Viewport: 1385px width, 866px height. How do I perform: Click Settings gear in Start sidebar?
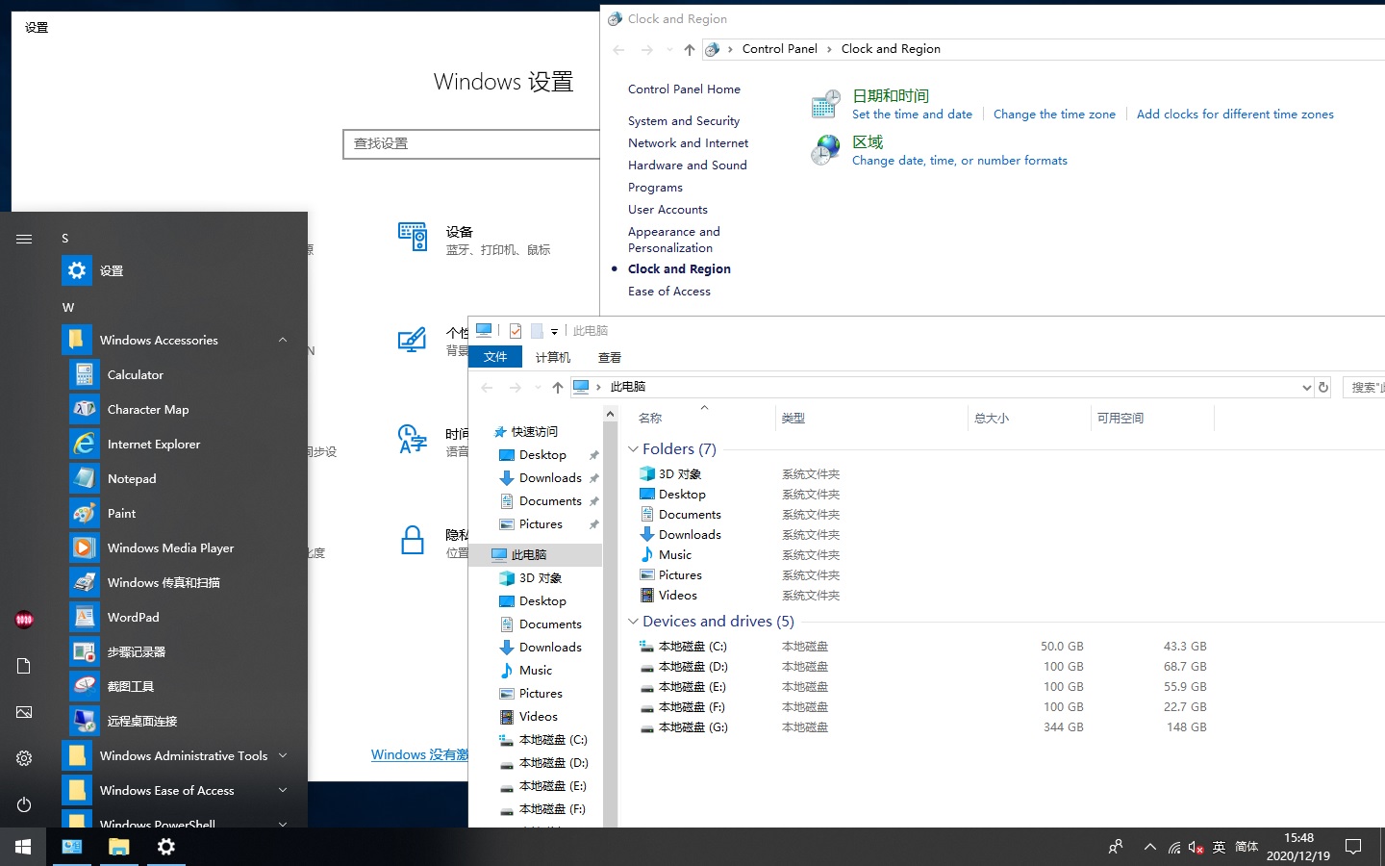pos(24,758)
